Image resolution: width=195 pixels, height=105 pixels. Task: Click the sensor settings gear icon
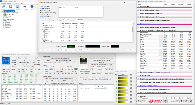pyautogui.click(x=186, y=101)
